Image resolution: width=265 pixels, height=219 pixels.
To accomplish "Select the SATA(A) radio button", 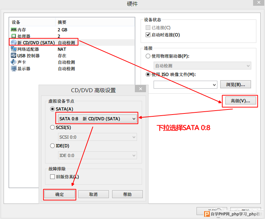I will tap(52, 109).
